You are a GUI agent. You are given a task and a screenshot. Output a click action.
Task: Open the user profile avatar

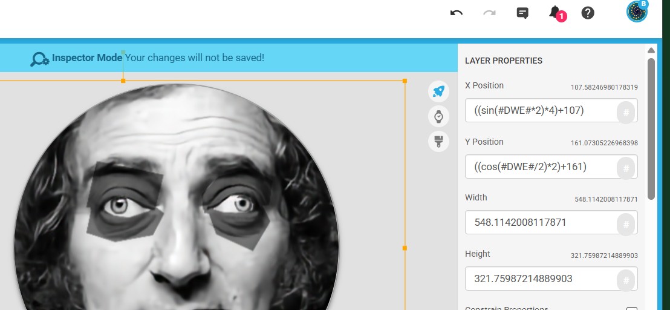637,12
